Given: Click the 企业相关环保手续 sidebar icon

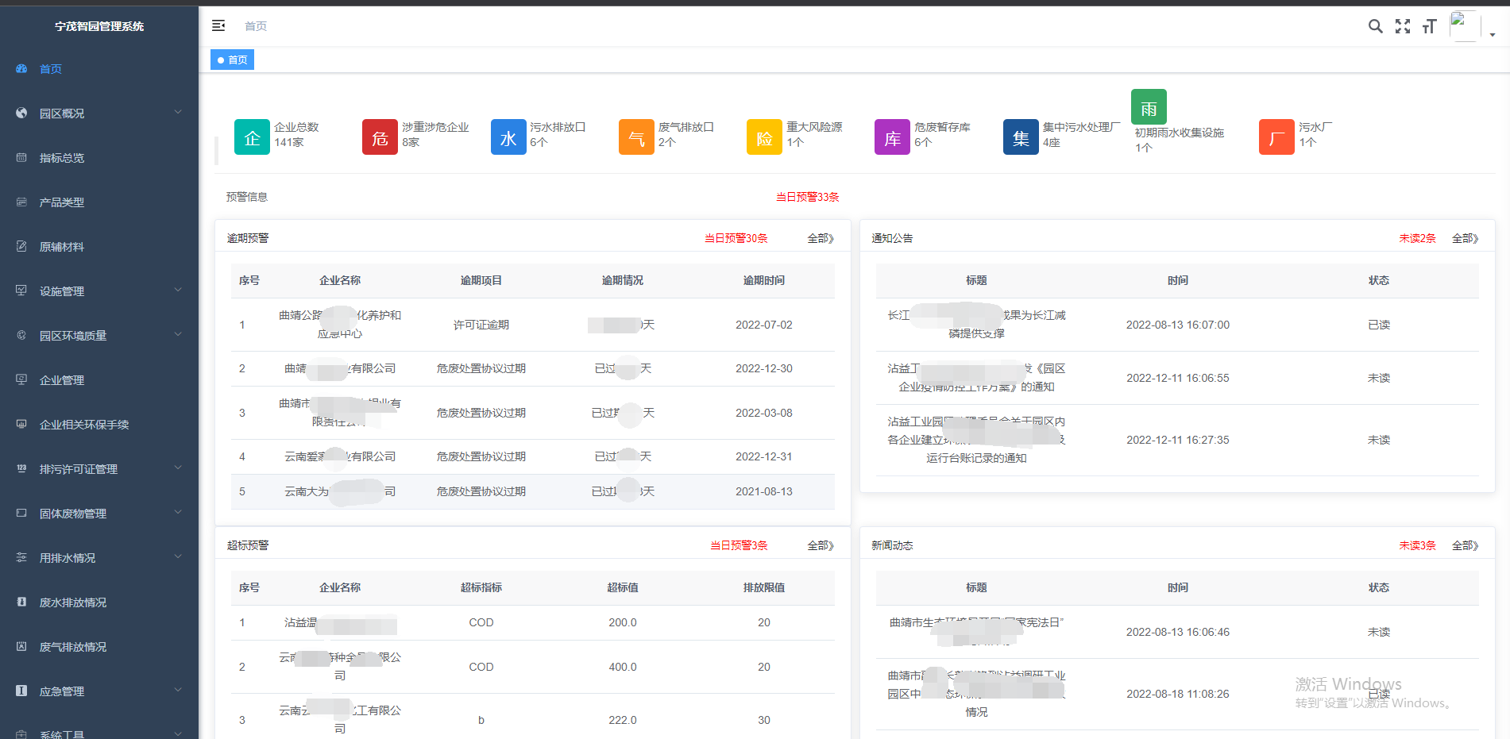Looking at the screenshot, I should (x=21, y=425).
